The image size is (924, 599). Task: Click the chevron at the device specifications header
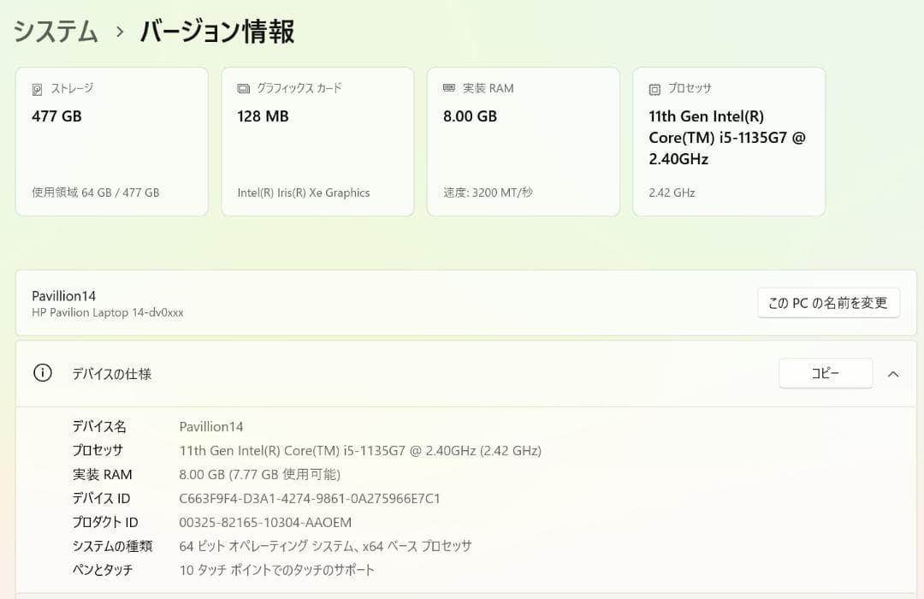[x=893, y=374]
